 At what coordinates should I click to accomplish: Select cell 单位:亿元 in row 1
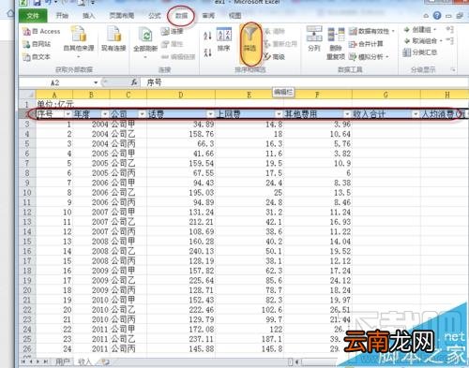coord(55,104)
